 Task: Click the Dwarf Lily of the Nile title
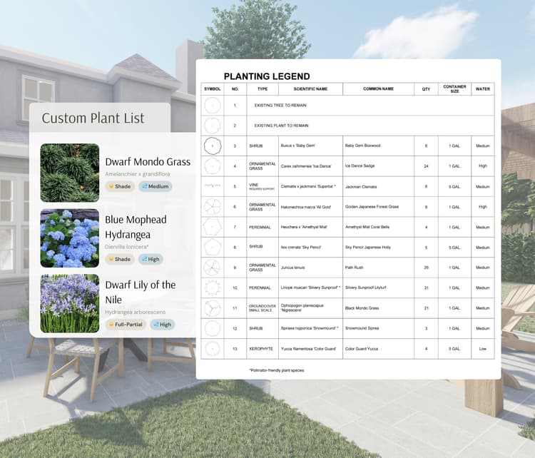click(x=140, y=292)
